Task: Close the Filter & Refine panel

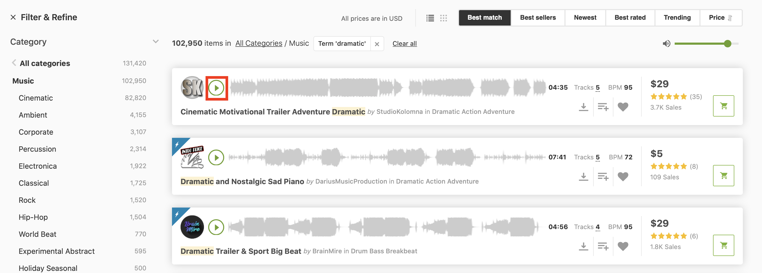Action: [13, 18]
